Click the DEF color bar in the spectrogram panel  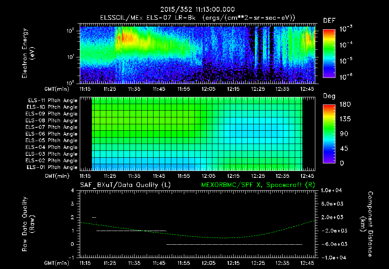click(x=329, y=54)
